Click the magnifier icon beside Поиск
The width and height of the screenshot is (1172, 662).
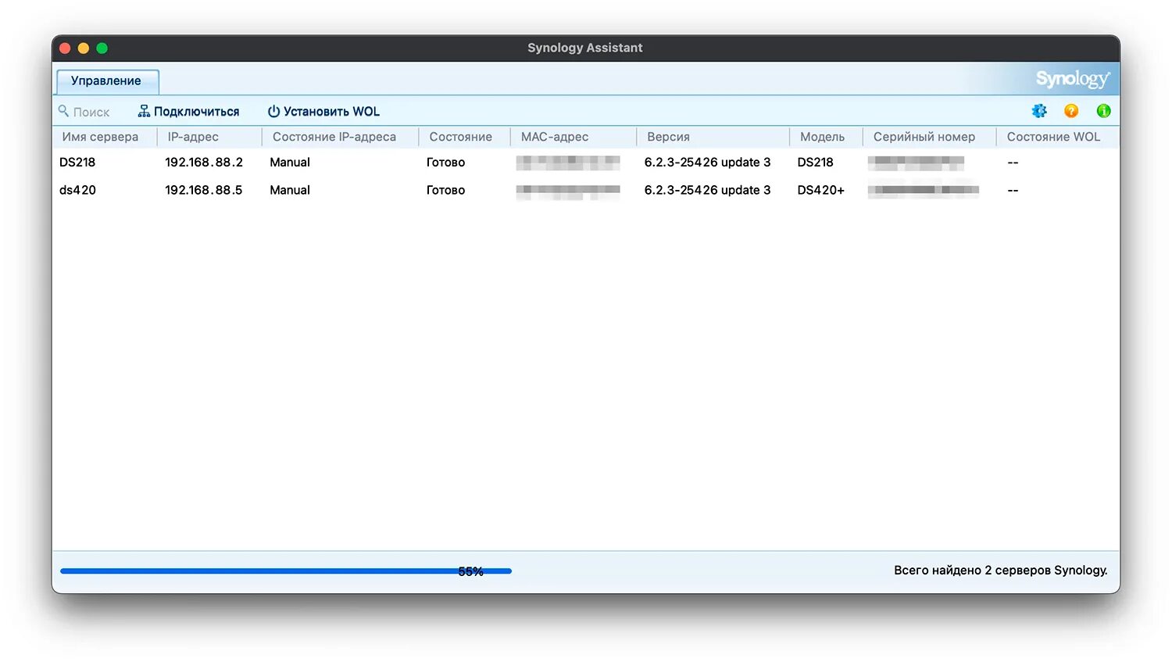(64, 111)
